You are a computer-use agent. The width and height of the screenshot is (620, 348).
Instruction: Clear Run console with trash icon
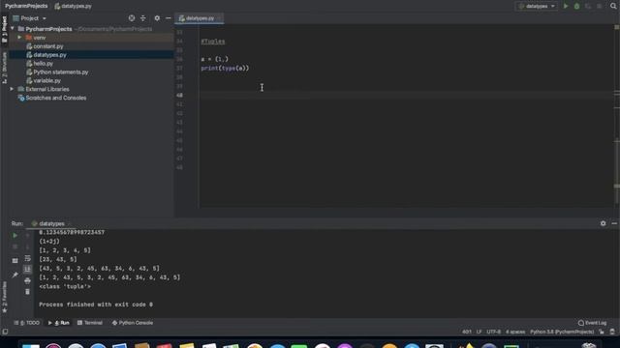27,292
